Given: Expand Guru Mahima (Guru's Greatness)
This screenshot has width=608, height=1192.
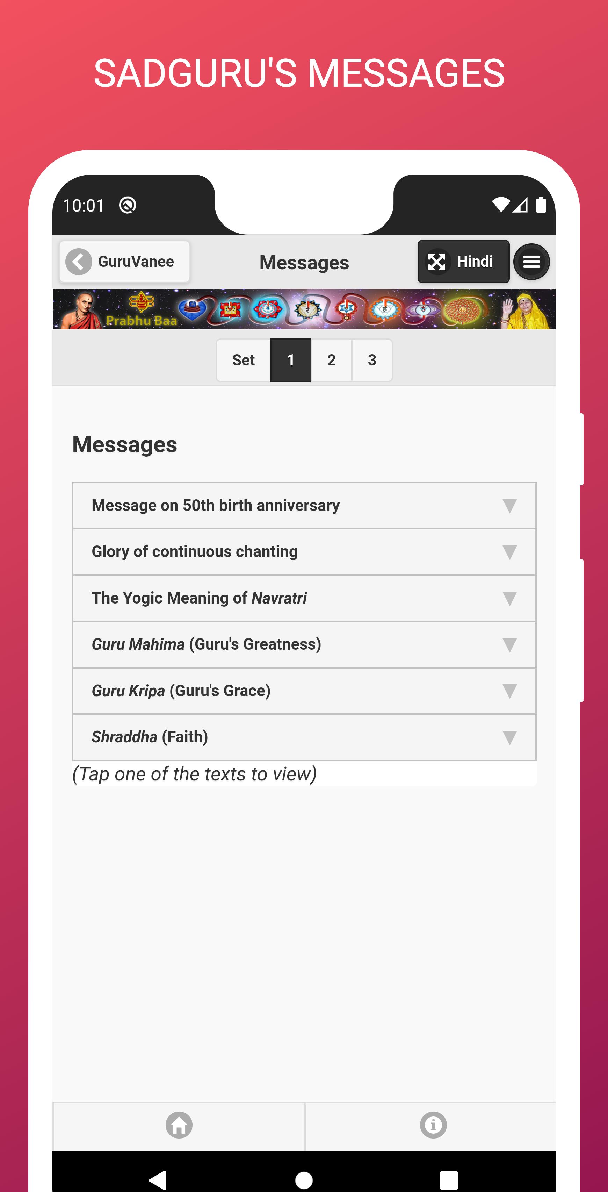Looking at the screenshot, I should tap(304, 644).
